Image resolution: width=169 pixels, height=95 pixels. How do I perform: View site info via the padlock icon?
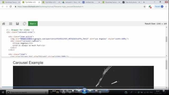(16, 7)
